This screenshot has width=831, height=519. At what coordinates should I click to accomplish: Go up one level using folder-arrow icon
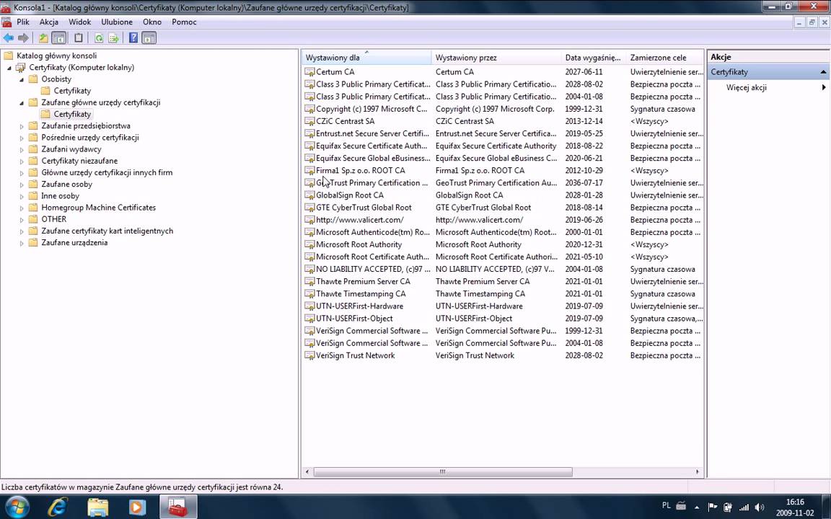coord(43,38)
